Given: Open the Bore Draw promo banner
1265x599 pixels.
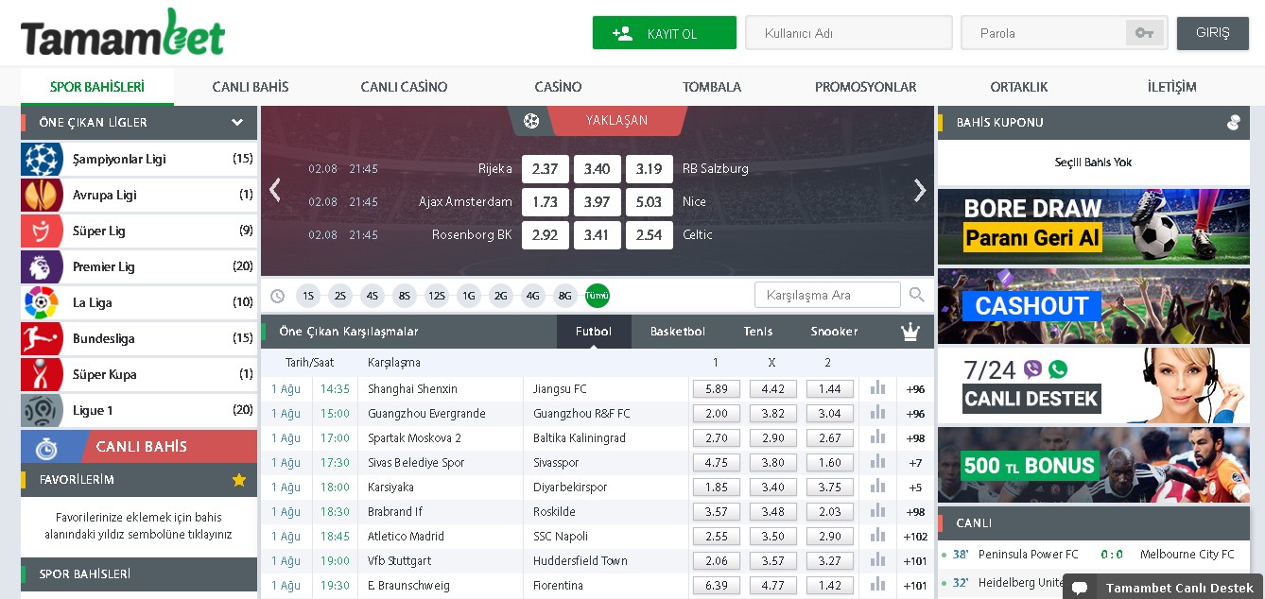Looking at the screenshot, I should (1094, 226).
